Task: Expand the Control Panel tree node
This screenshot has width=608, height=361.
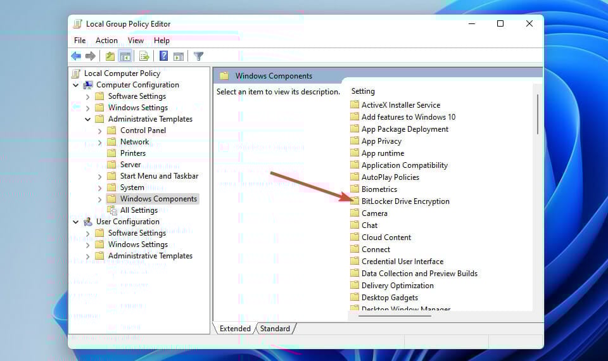Action: (x=99, y=130)
